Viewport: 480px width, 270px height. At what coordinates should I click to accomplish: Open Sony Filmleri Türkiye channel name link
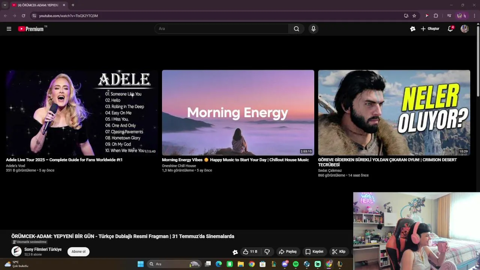coord(43,249)
